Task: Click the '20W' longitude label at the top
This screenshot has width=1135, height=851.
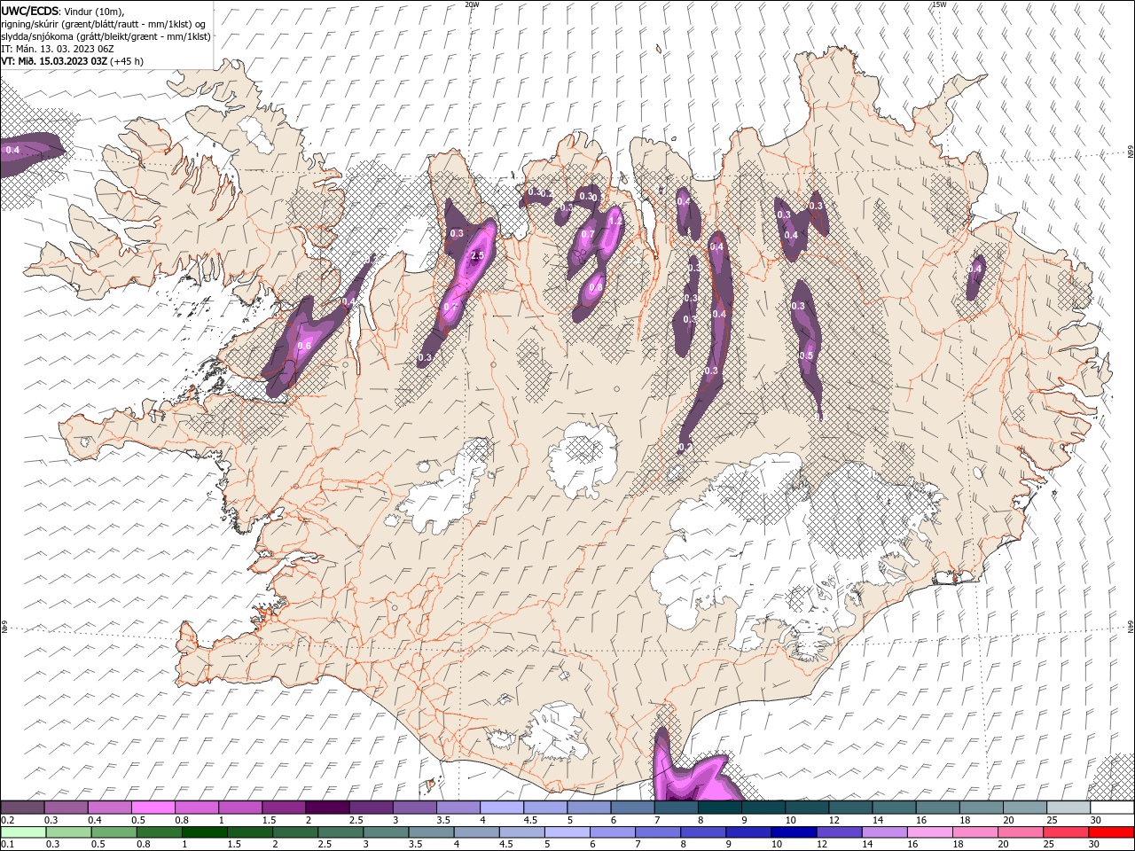Action: click(472, 4)
